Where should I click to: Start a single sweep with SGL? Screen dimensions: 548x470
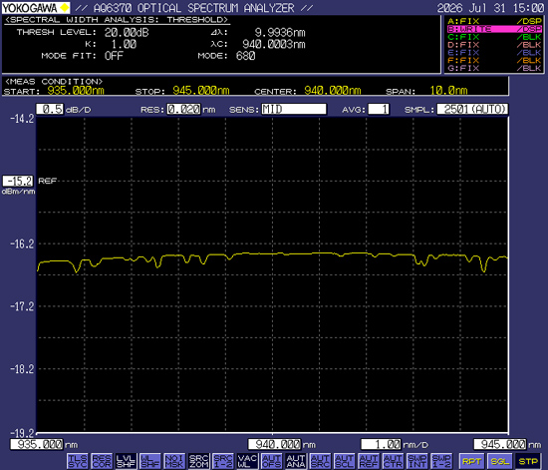pyautogui.click(x=500, y=461)
